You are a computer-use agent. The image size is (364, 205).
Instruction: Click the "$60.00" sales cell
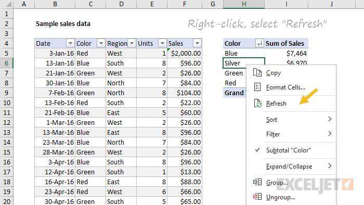coord(185,112)
